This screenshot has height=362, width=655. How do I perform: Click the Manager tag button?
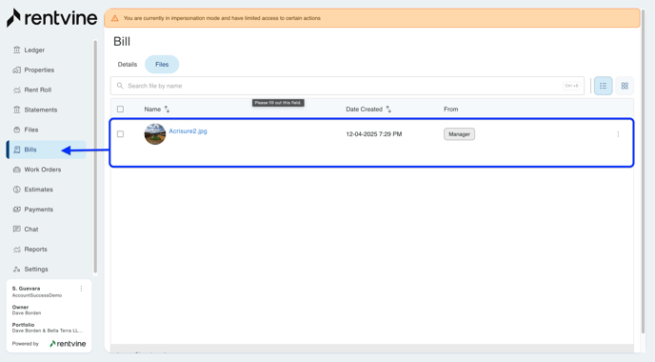coord(459,134)
